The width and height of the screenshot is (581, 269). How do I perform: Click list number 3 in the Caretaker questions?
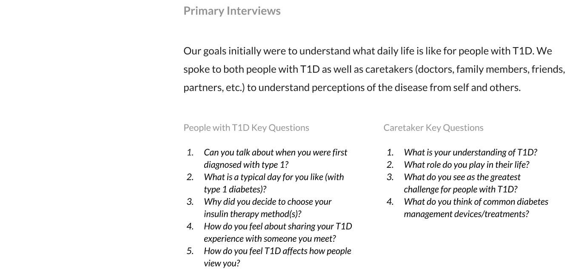click(390, 177)
